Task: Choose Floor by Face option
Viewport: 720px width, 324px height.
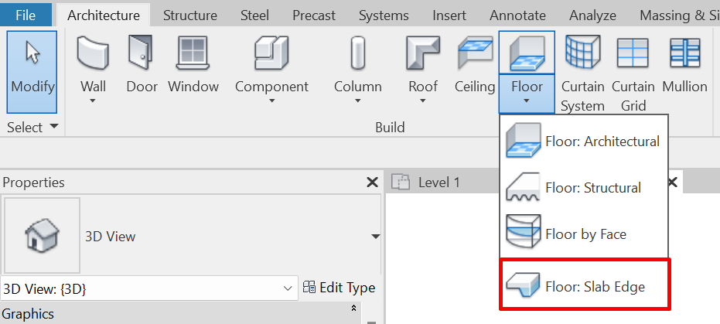Action: [x=584, y=234]
